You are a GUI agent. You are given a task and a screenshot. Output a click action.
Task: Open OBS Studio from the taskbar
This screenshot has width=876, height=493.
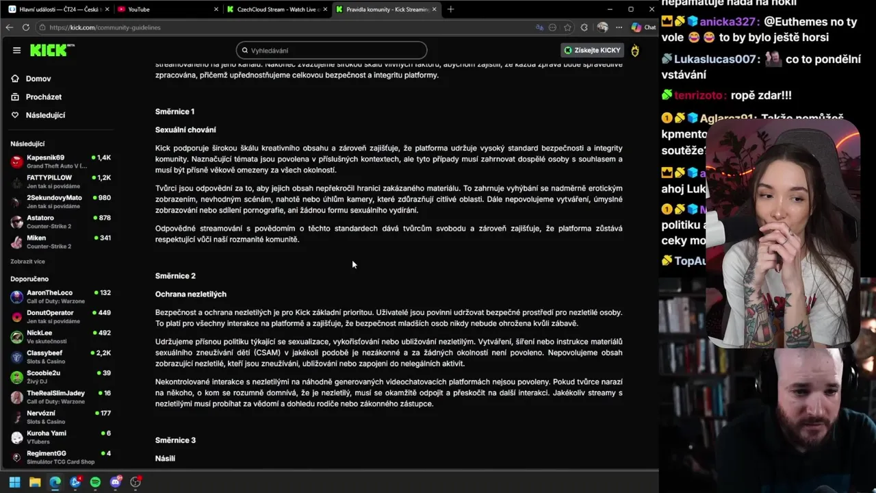136,482
